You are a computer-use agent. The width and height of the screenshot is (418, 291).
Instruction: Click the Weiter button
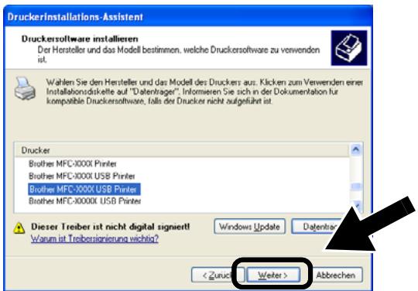[273, 275]
